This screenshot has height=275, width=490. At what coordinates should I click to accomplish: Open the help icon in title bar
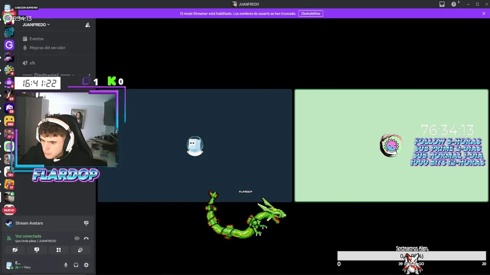[454, 4]
